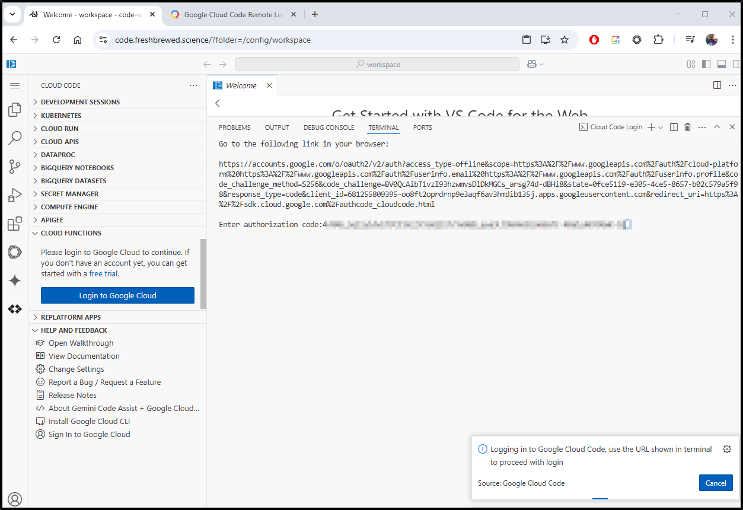Open the four-diamonds icon in activity bar
743x510 pixels.
tap(15, 309)
